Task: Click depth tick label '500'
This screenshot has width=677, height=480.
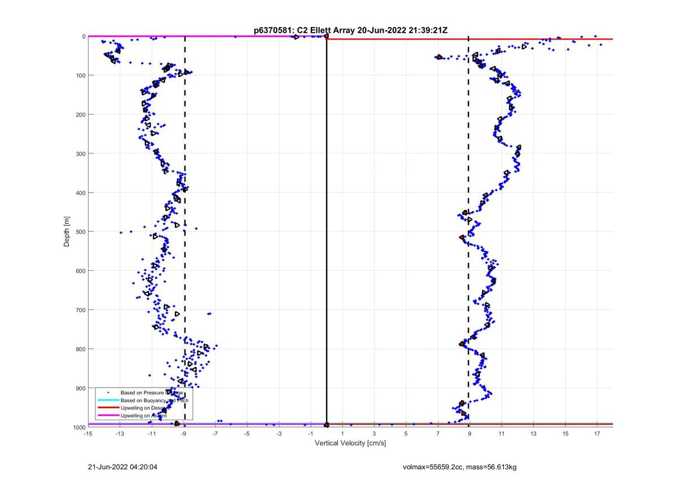Action: (80, 232)
